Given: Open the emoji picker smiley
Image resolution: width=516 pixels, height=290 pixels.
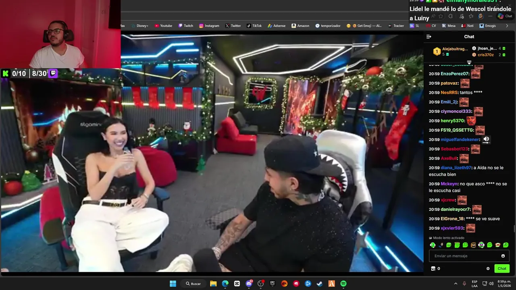Looking at the screenshot, I should pos(503,256).
